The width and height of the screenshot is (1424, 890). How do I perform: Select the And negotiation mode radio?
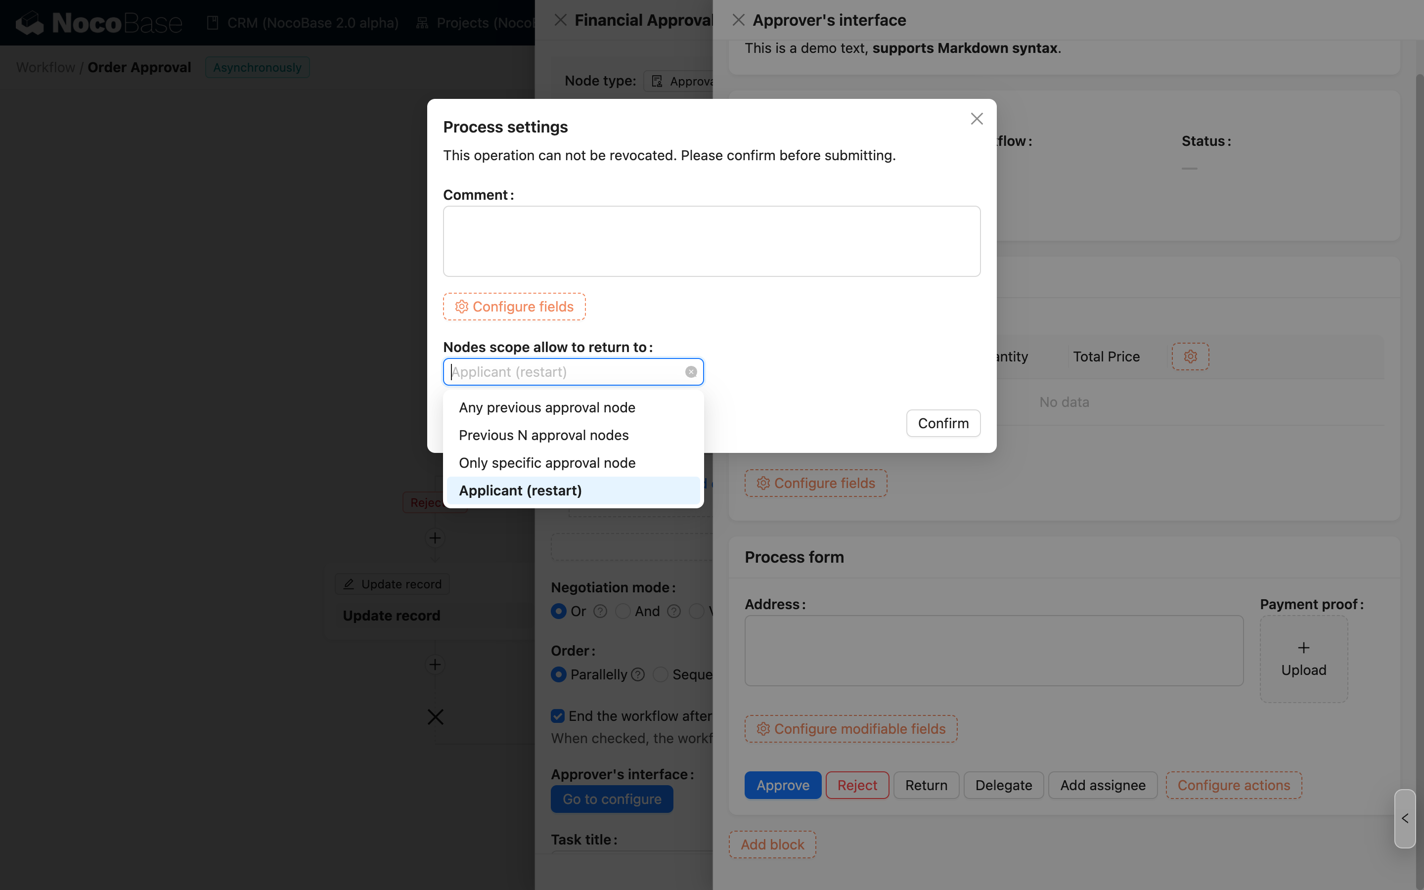coord(623,612)
